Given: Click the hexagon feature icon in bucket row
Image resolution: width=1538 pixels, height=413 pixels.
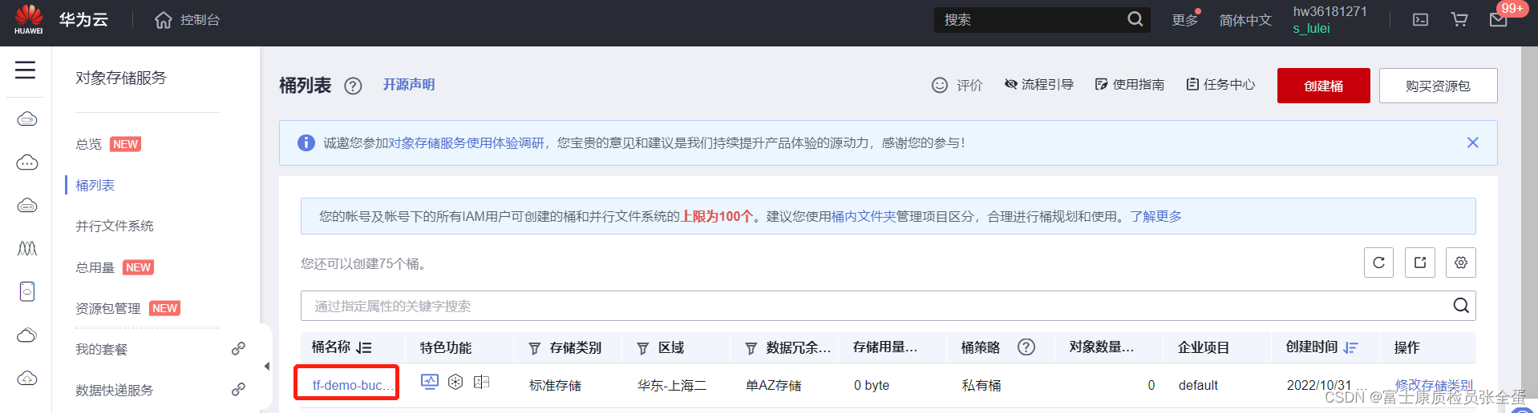Looking at the screenshot, I should tap(455, 382).
